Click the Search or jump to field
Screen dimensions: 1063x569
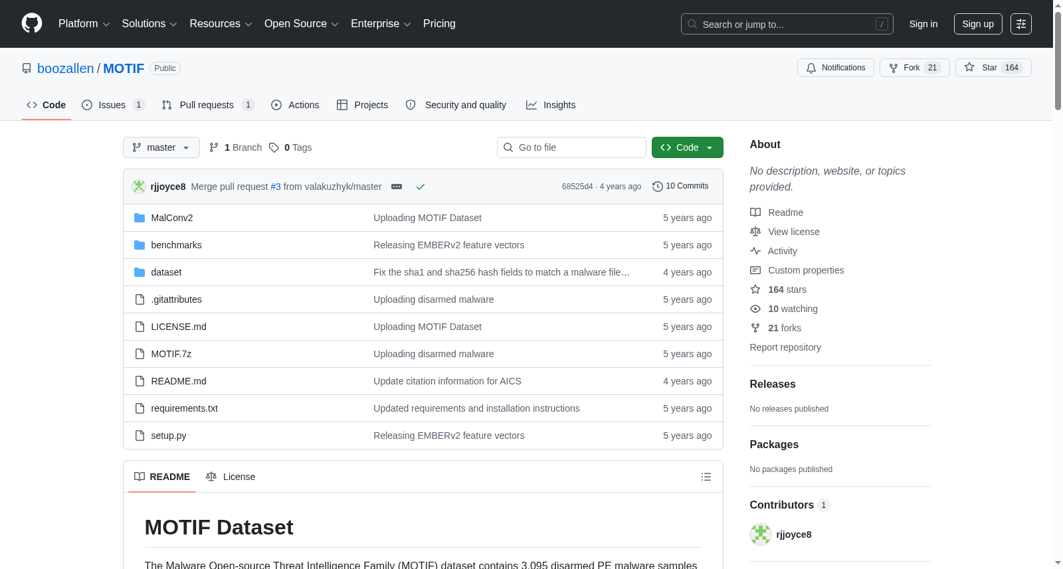(x=787, y=24)
